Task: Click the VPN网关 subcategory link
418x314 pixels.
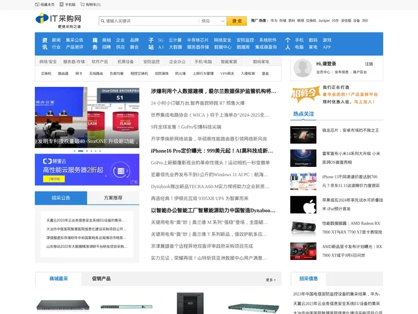Action: pos(227,73)
